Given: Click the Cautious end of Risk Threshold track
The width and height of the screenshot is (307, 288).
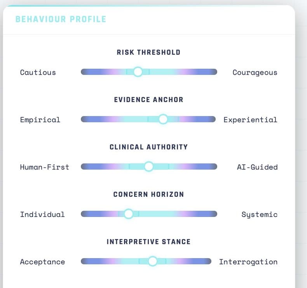Looking at the screenshot, I should (86, 72).
